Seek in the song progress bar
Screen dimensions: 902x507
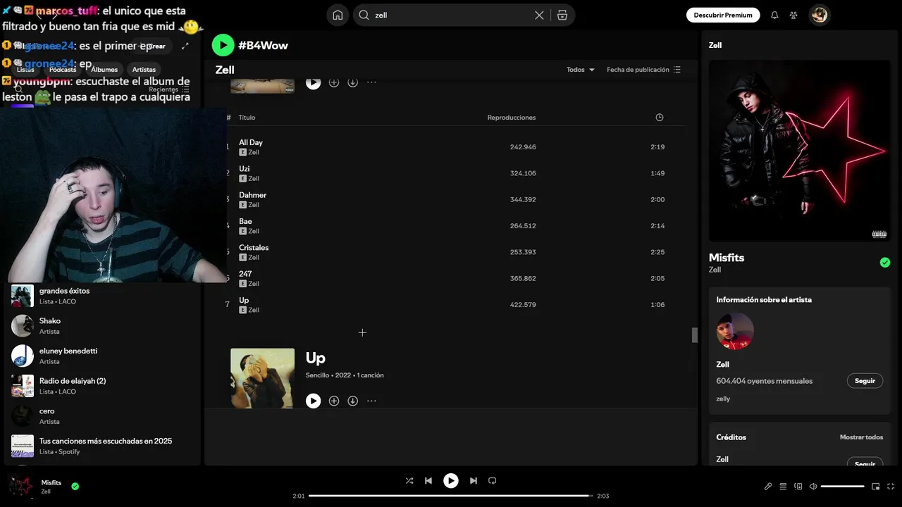(x=451, y=496)
